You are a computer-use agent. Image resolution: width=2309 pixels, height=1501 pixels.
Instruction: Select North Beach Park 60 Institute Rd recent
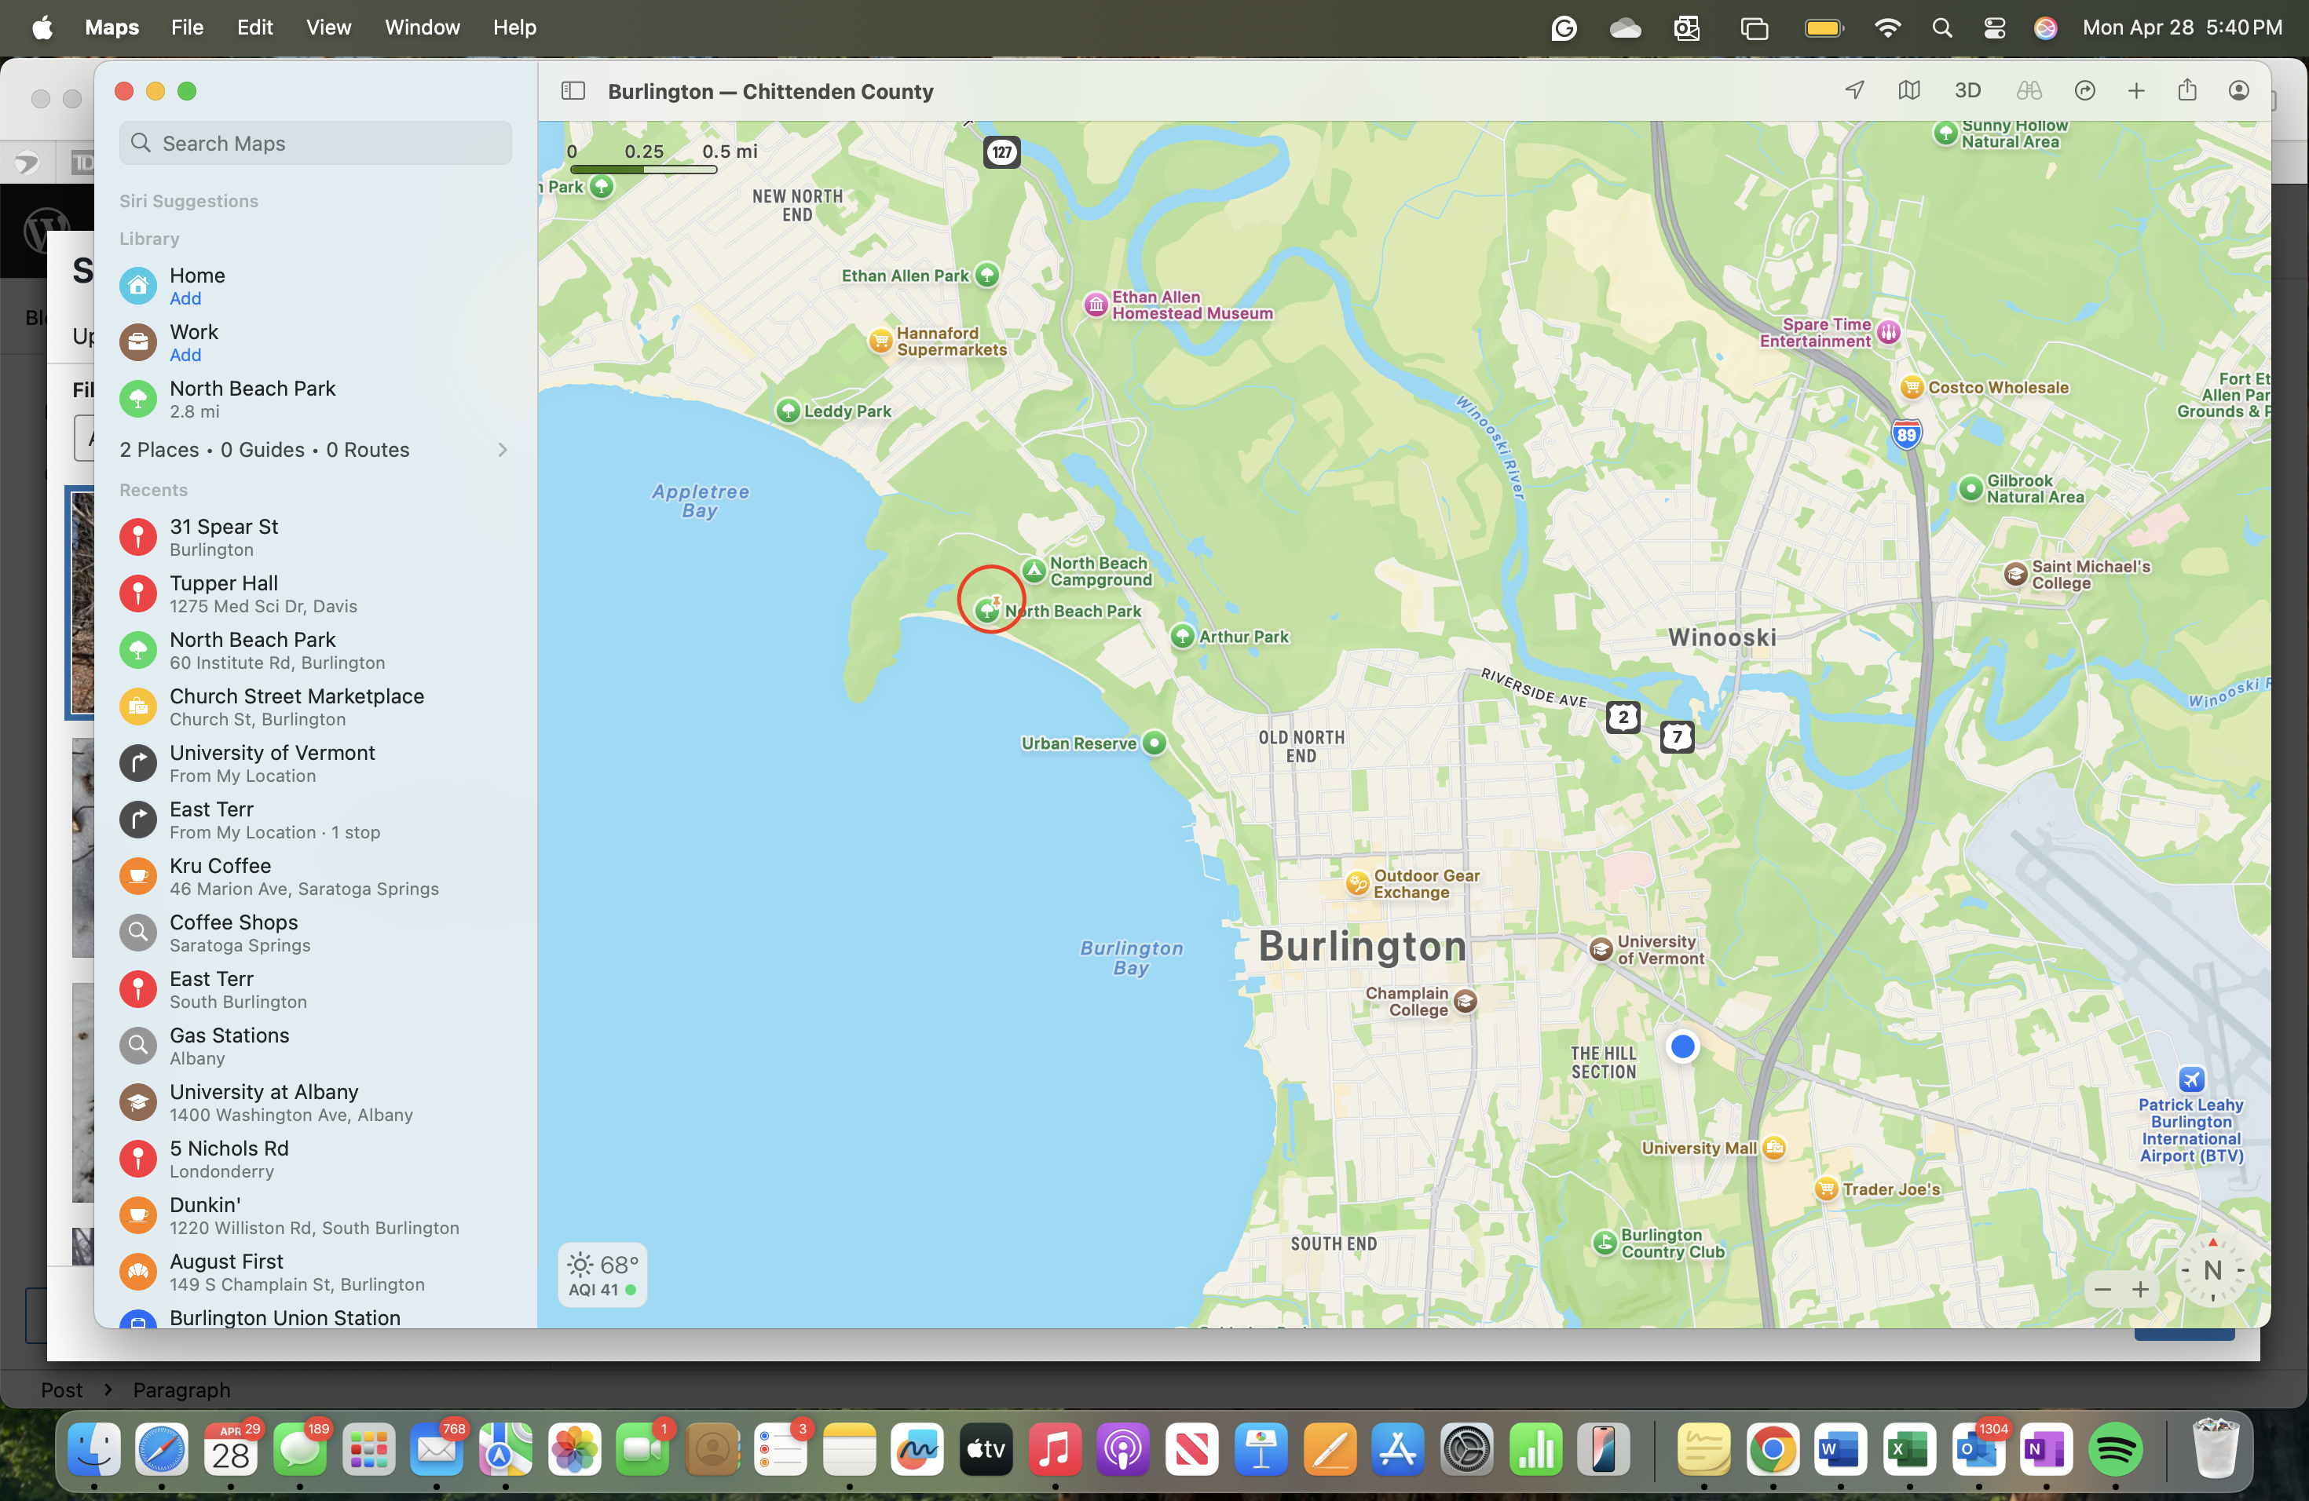click(x=315, y=650)
